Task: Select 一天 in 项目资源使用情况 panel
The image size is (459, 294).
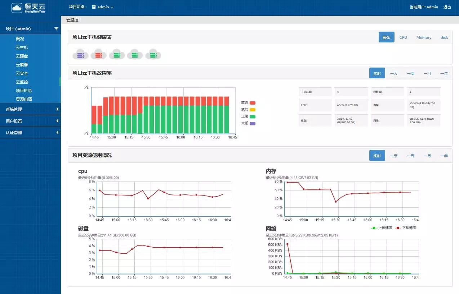Action: (x=394, y=156)
